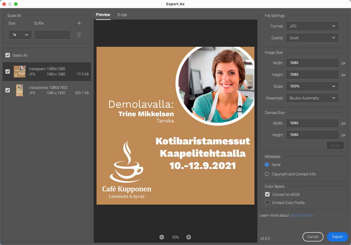Delete the scale entry with trash icon
This screenshot has width=351, height=245.
[79, 35]
